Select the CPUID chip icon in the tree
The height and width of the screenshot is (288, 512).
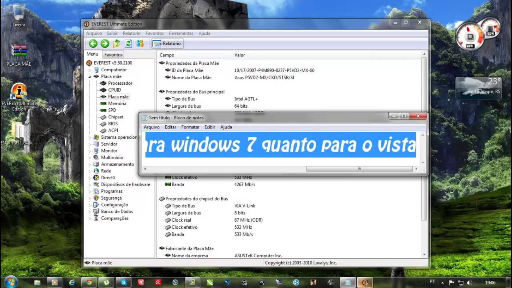(x=104, y=90)
